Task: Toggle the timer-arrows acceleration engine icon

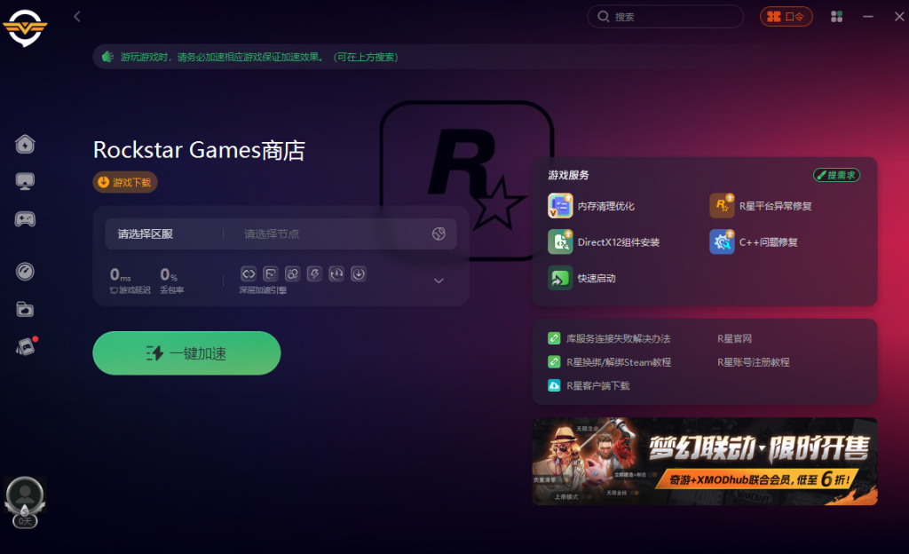Action: [x=336, y=273]
